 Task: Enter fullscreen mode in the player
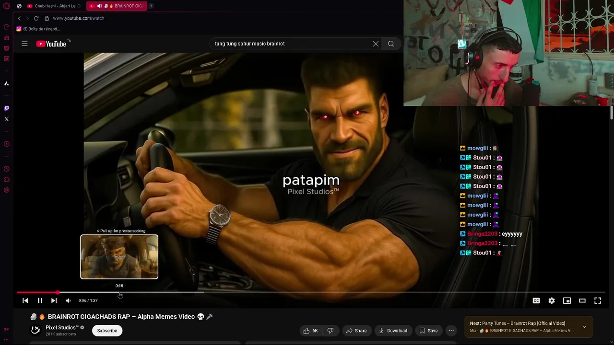[598, 300]
